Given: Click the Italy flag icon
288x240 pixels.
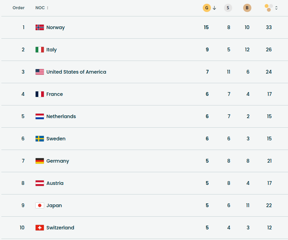Looking at the screenshot, I should tap(40, 50).
